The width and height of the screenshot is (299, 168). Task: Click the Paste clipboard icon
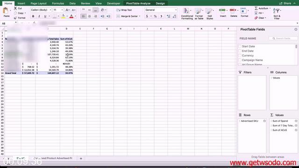click(6, 11)
